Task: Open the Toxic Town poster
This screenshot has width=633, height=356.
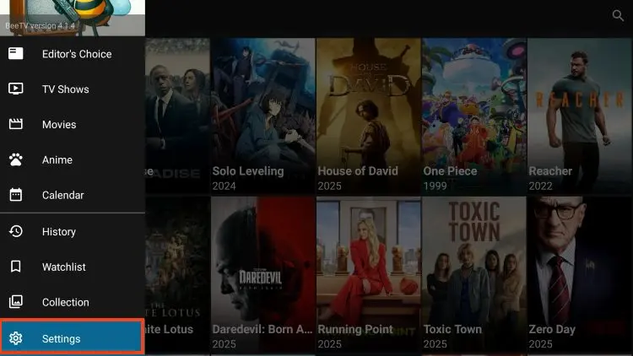Action: pos(474,274)
